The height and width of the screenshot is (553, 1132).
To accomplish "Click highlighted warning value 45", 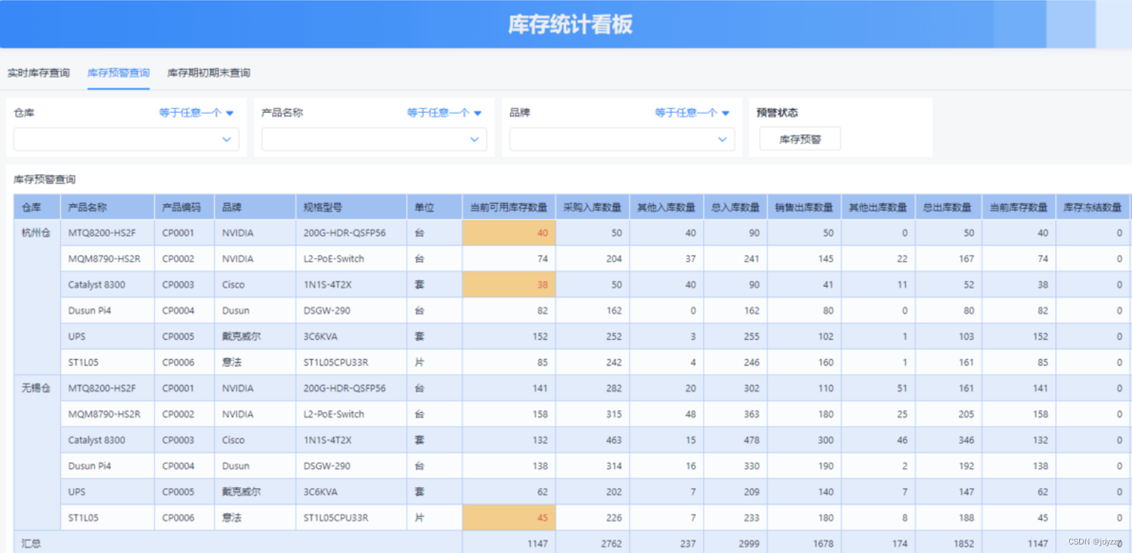I will coord(509,518).
